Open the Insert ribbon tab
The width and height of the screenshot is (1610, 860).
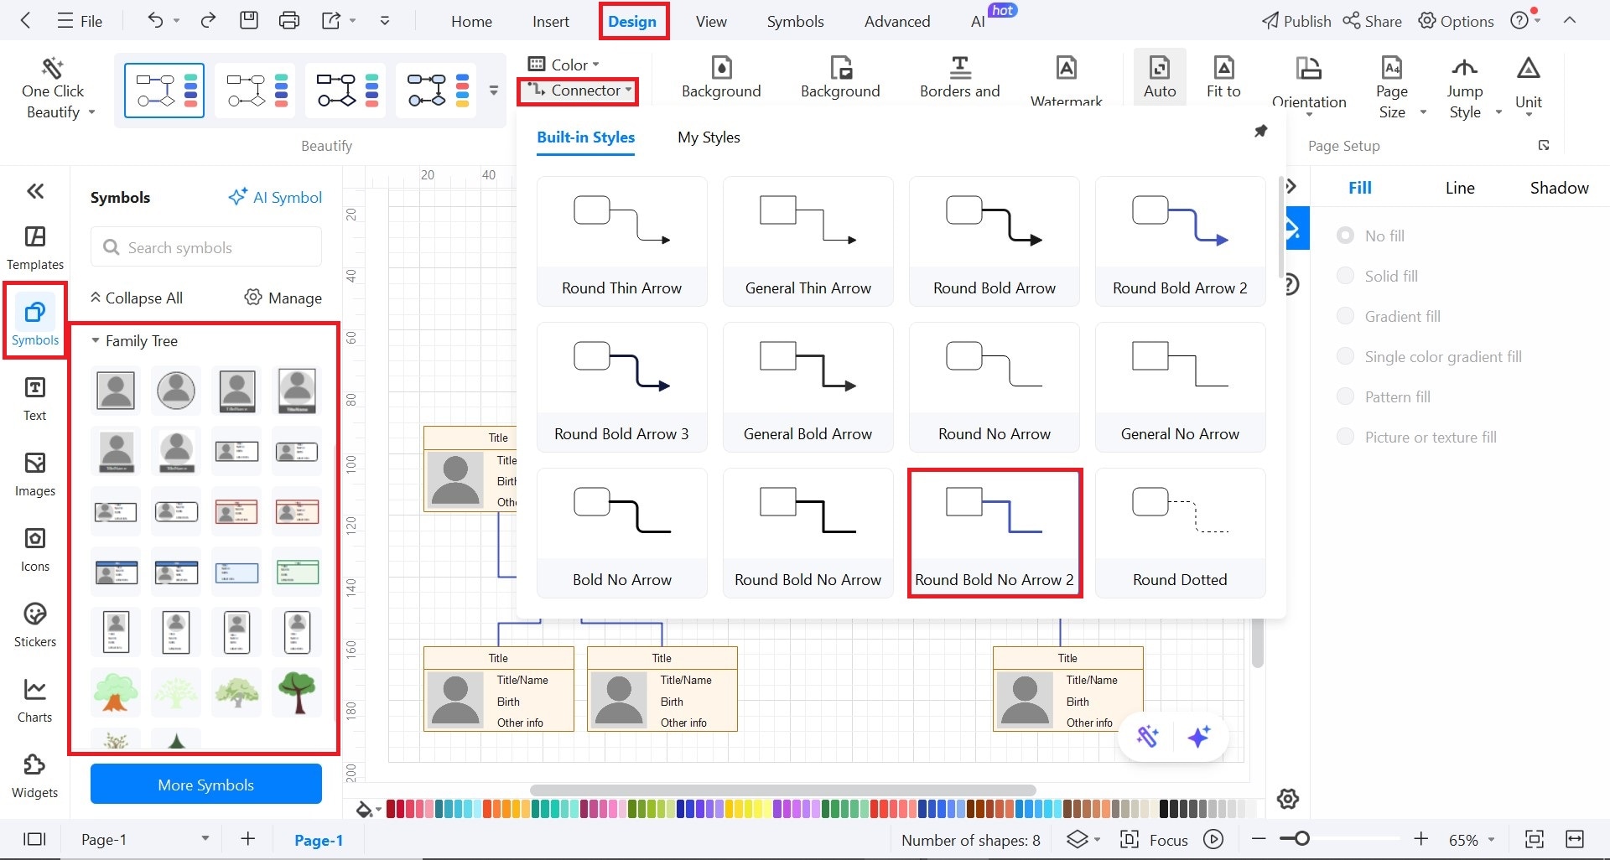pyautogui.click(x=551, y=21)
